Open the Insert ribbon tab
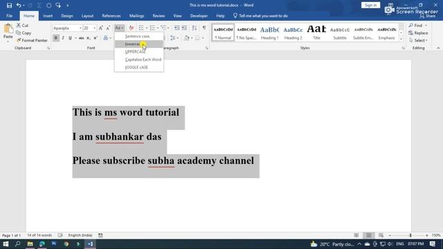 (x=48, y=16)
